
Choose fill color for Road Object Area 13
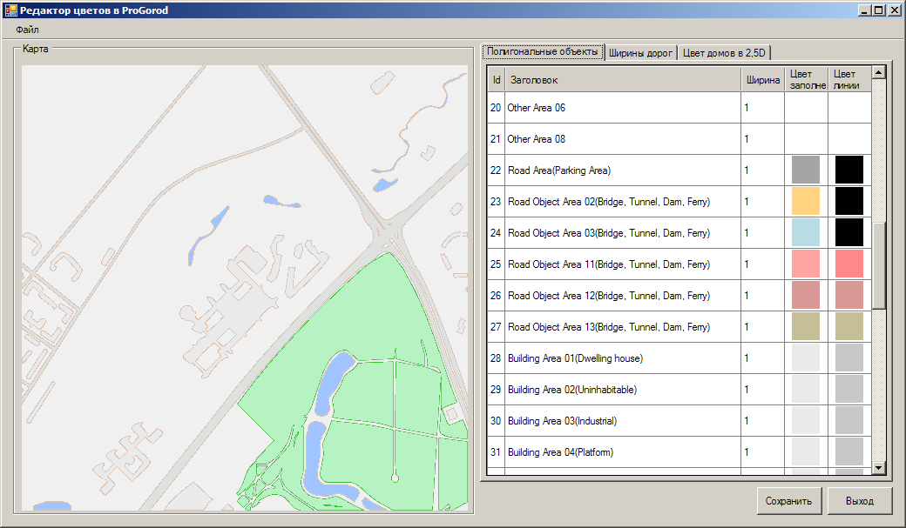click(806, 326)
